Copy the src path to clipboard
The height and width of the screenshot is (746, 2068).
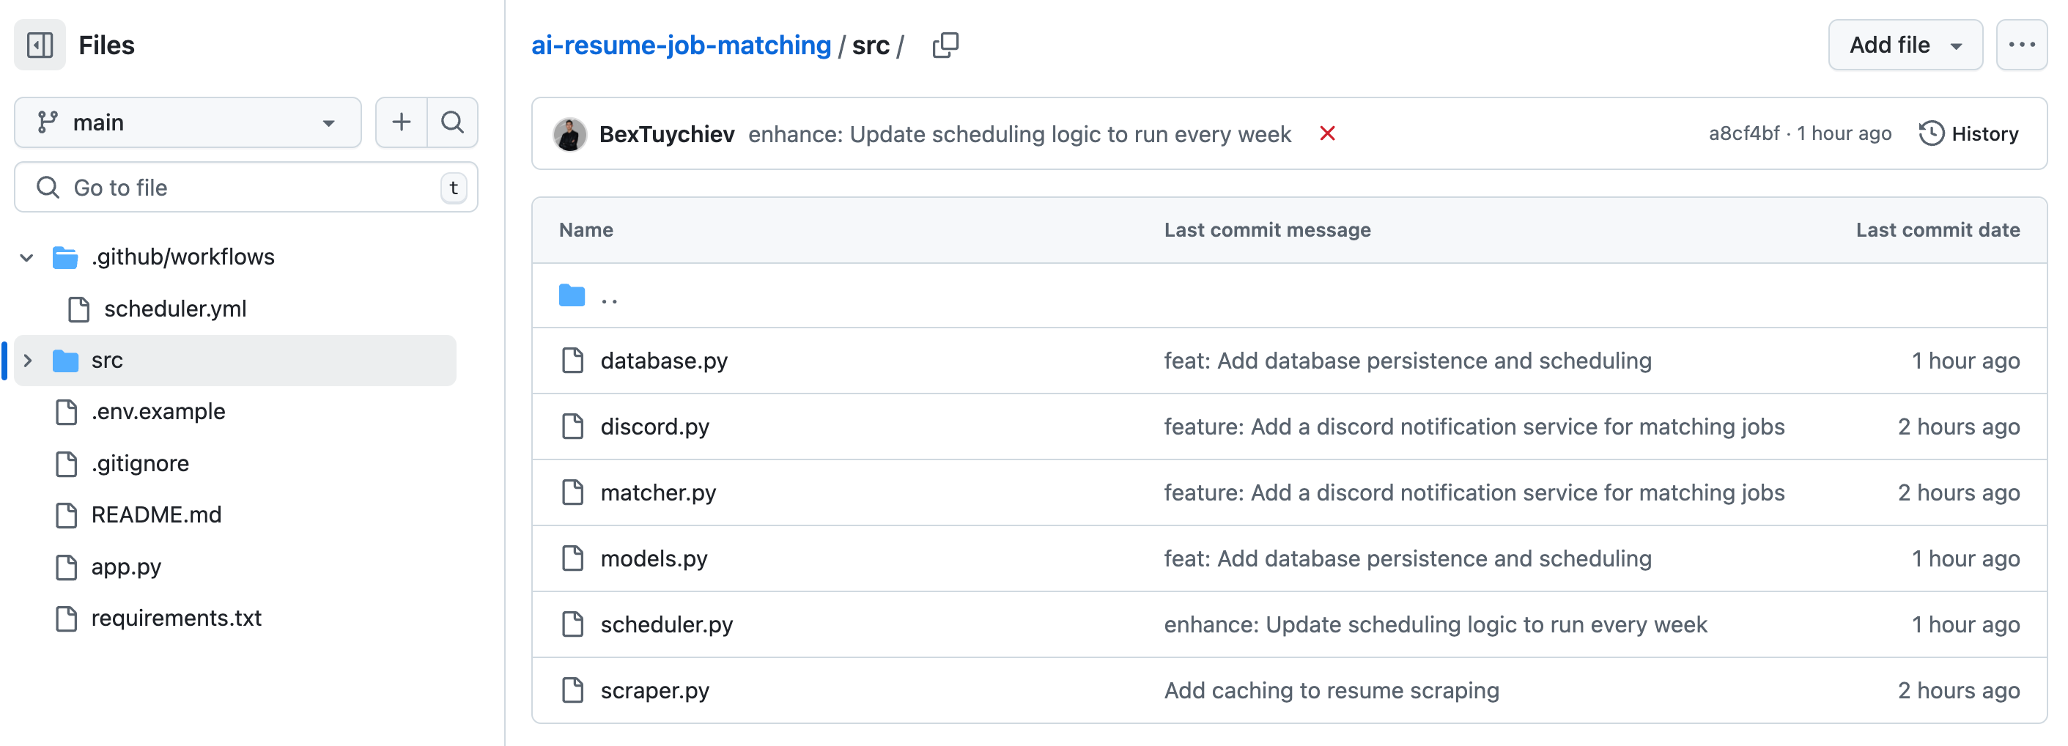tap(945, 45)
